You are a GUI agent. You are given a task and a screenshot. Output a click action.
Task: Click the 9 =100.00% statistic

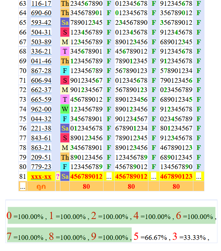click(110, 237)
